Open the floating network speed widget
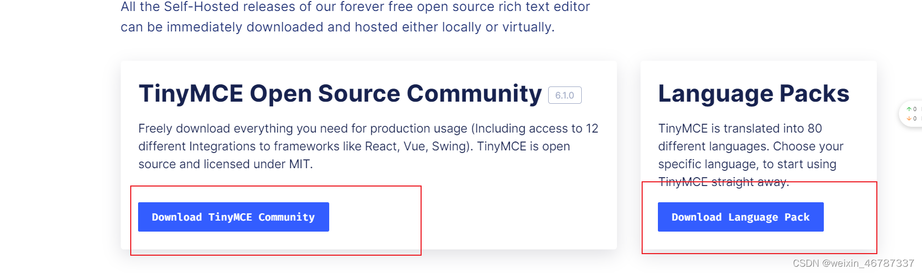The image size is (922, 273). click(x=911, y=114)
